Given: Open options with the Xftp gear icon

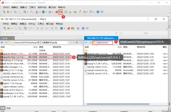Looking at the screenshot, I should (x=78, y=28).
